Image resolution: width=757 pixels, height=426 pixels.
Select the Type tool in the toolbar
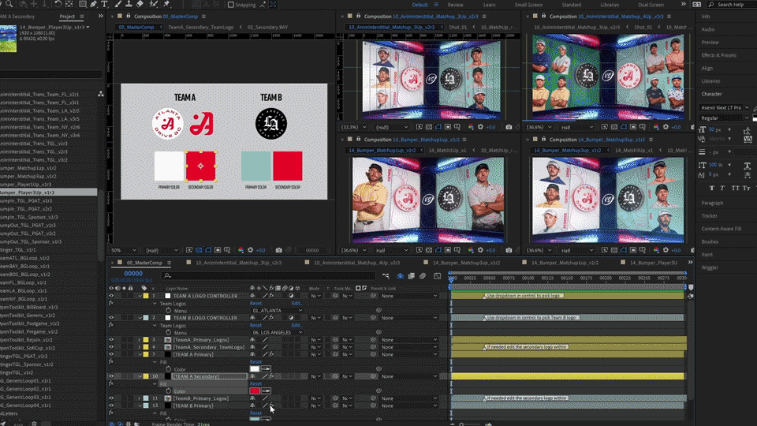coord(105,4)
